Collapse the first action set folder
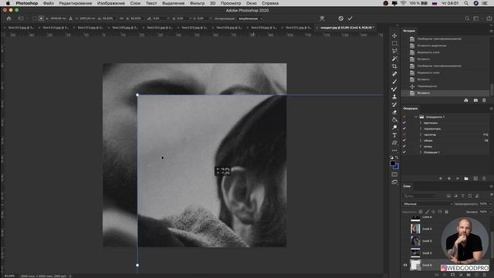Image resolution: width=494 pixels, height=278 pixels. [x=416, y=117]
